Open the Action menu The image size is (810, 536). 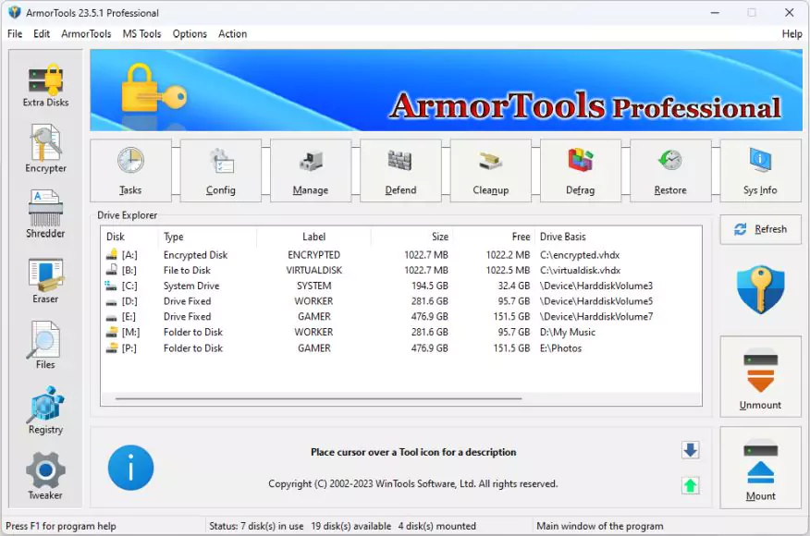pos(232,34)
